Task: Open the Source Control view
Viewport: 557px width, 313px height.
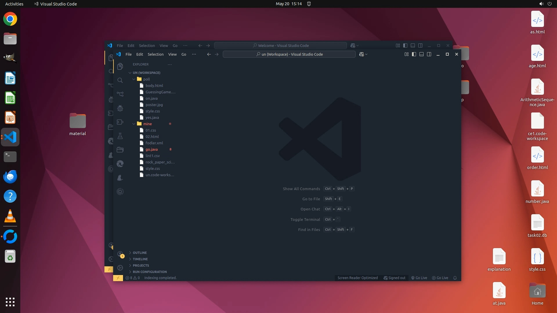Action: pos(120,94)
